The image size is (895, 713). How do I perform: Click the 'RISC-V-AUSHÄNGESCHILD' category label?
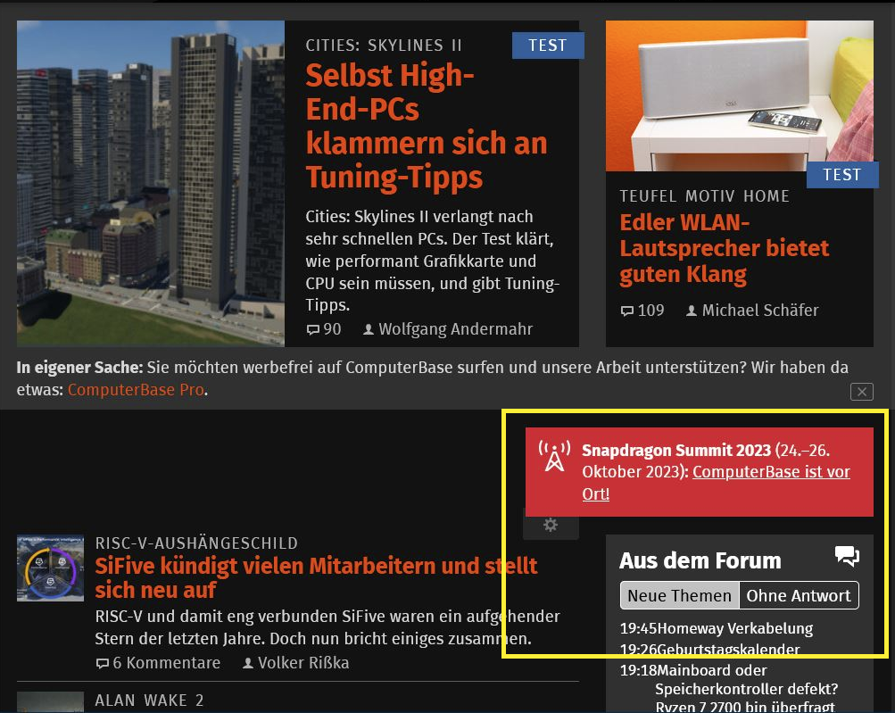click(x=196, y=543)
